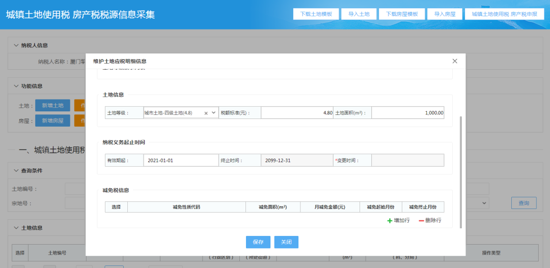Click the 导入土地 button

359,14
